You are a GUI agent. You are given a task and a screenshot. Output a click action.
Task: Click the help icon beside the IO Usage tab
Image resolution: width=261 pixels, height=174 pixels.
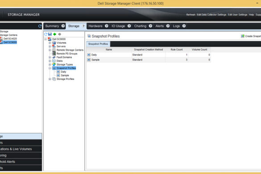[129, 26]
